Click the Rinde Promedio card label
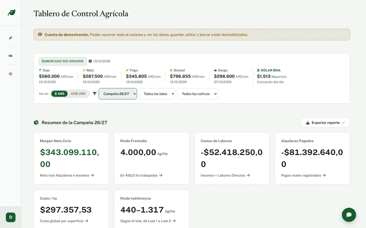 (134, 141)
